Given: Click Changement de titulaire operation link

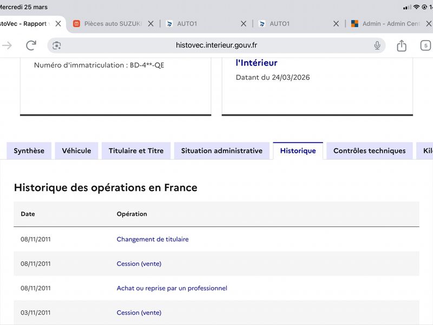Looking at the screenshot, I should coord(153,239).
